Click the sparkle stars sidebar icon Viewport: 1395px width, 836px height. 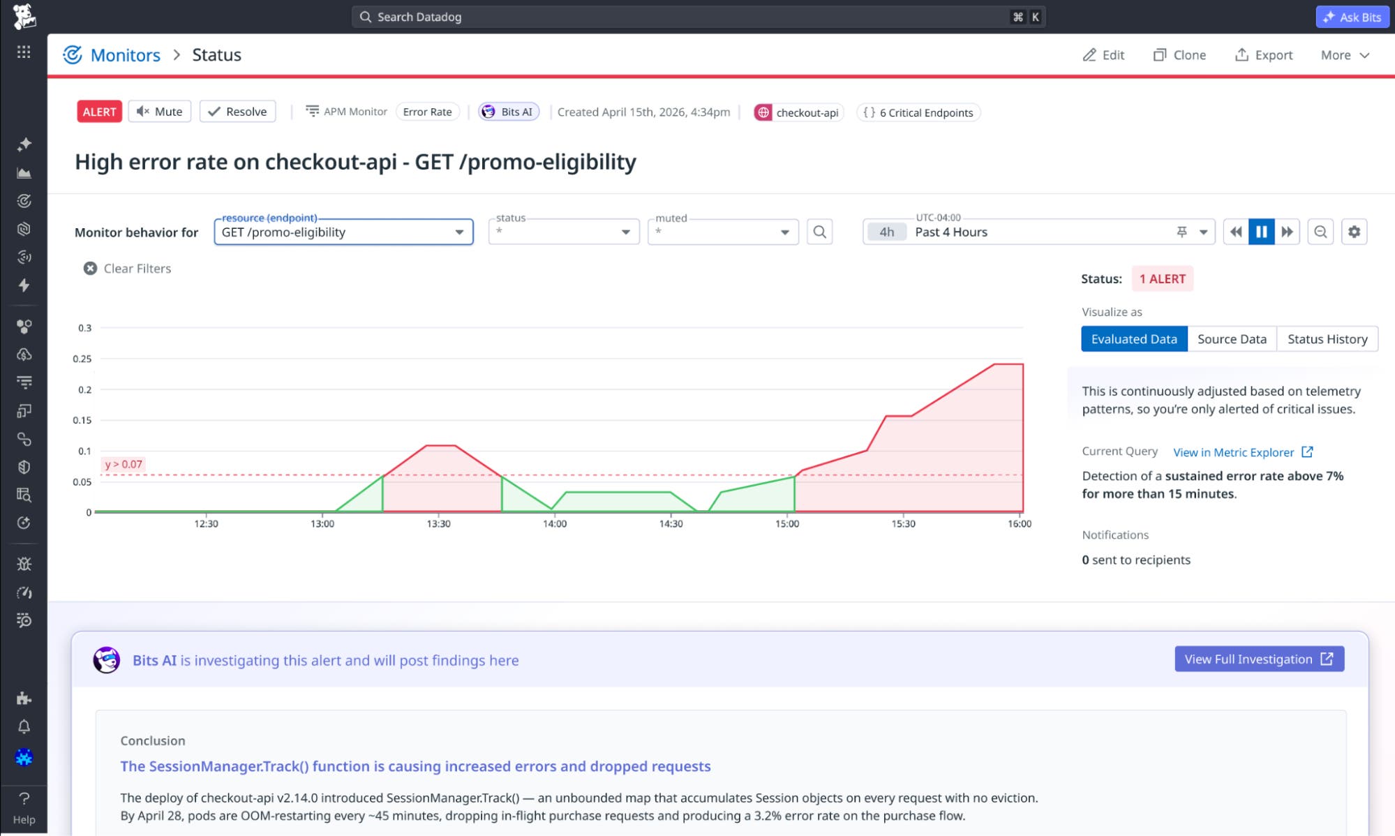pos(24,144)
